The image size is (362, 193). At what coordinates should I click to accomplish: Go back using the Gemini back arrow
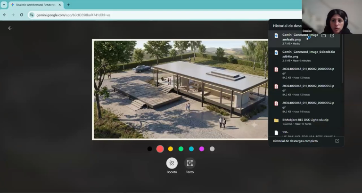click(x=10, y=28)
